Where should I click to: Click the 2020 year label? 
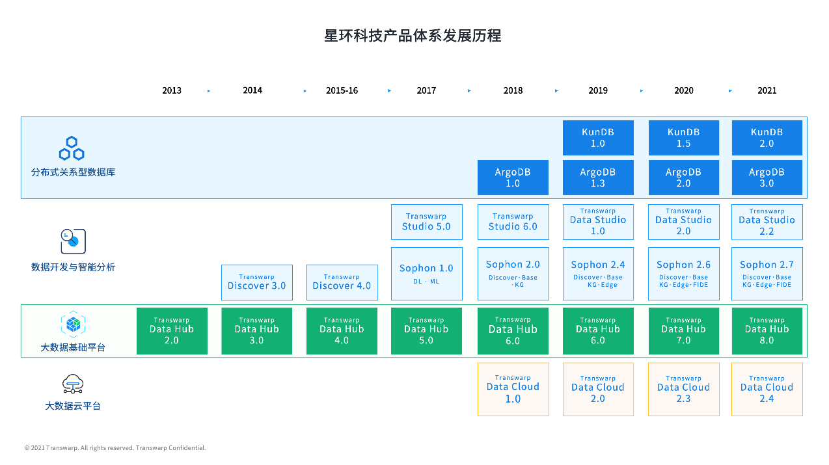(x=684, y=90)
